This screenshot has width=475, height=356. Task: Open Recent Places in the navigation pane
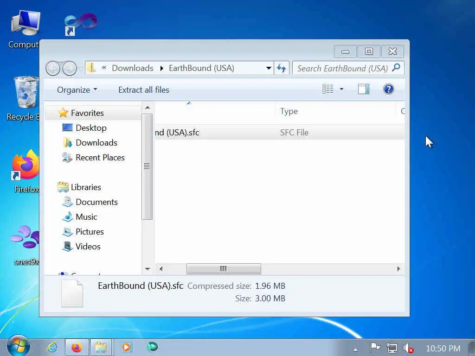click(100, 158)
